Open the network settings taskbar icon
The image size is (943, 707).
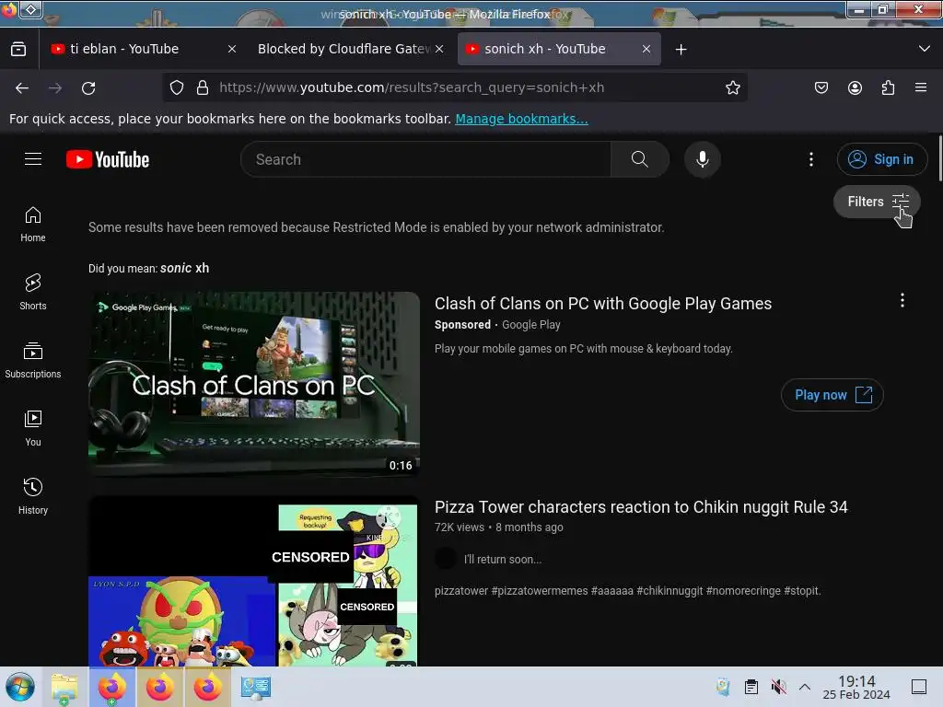click(x=256, y=687)
